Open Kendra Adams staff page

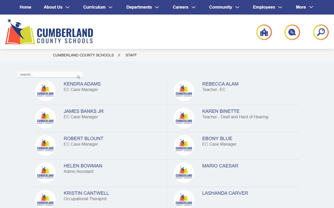(82, 84)
